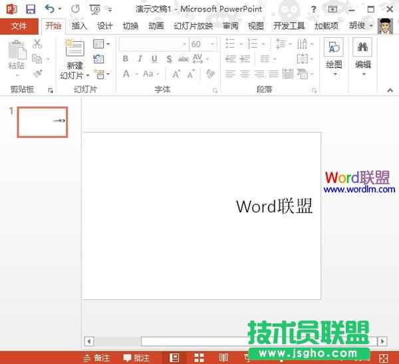The height and width of the screenshot is (364, 399).
Task: Switch to 动画 Animations tab
Action: point(156,26)
